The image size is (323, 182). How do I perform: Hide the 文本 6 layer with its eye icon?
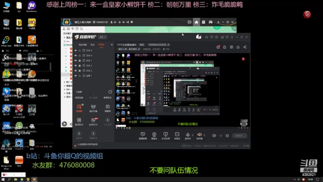(x=76, y=50)
